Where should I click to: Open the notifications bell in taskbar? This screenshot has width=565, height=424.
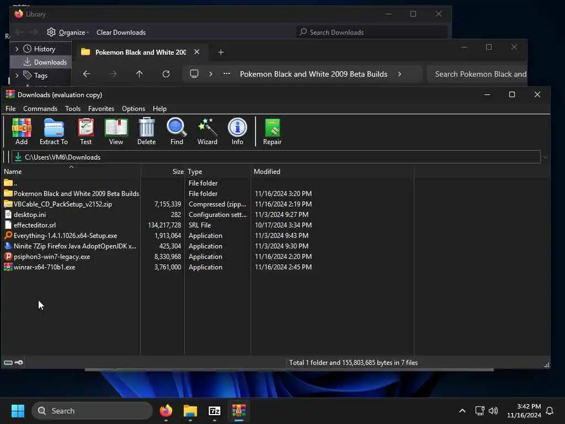point(550,411)
